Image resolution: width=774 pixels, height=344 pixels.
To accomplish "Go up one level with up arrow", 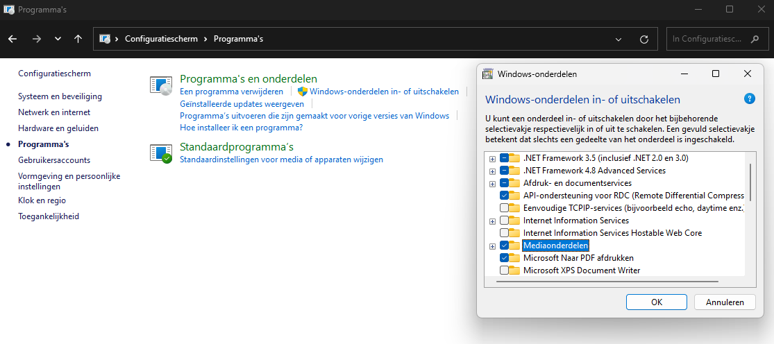I will point(78,39).
